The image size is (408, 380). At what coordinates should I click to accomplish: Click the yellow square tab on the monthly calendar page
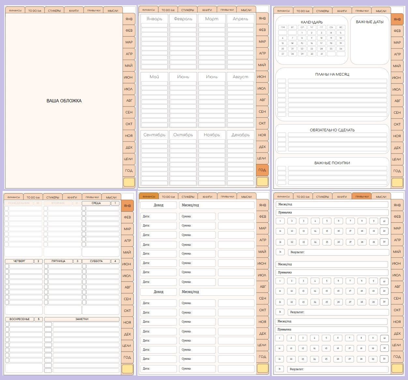click(x=397, y=183)
